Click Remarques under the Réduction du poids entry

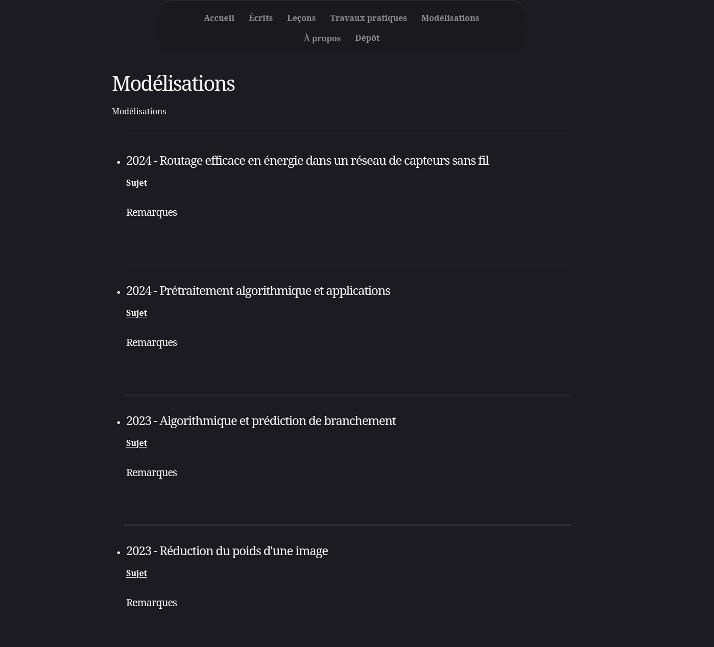[151, 603]
